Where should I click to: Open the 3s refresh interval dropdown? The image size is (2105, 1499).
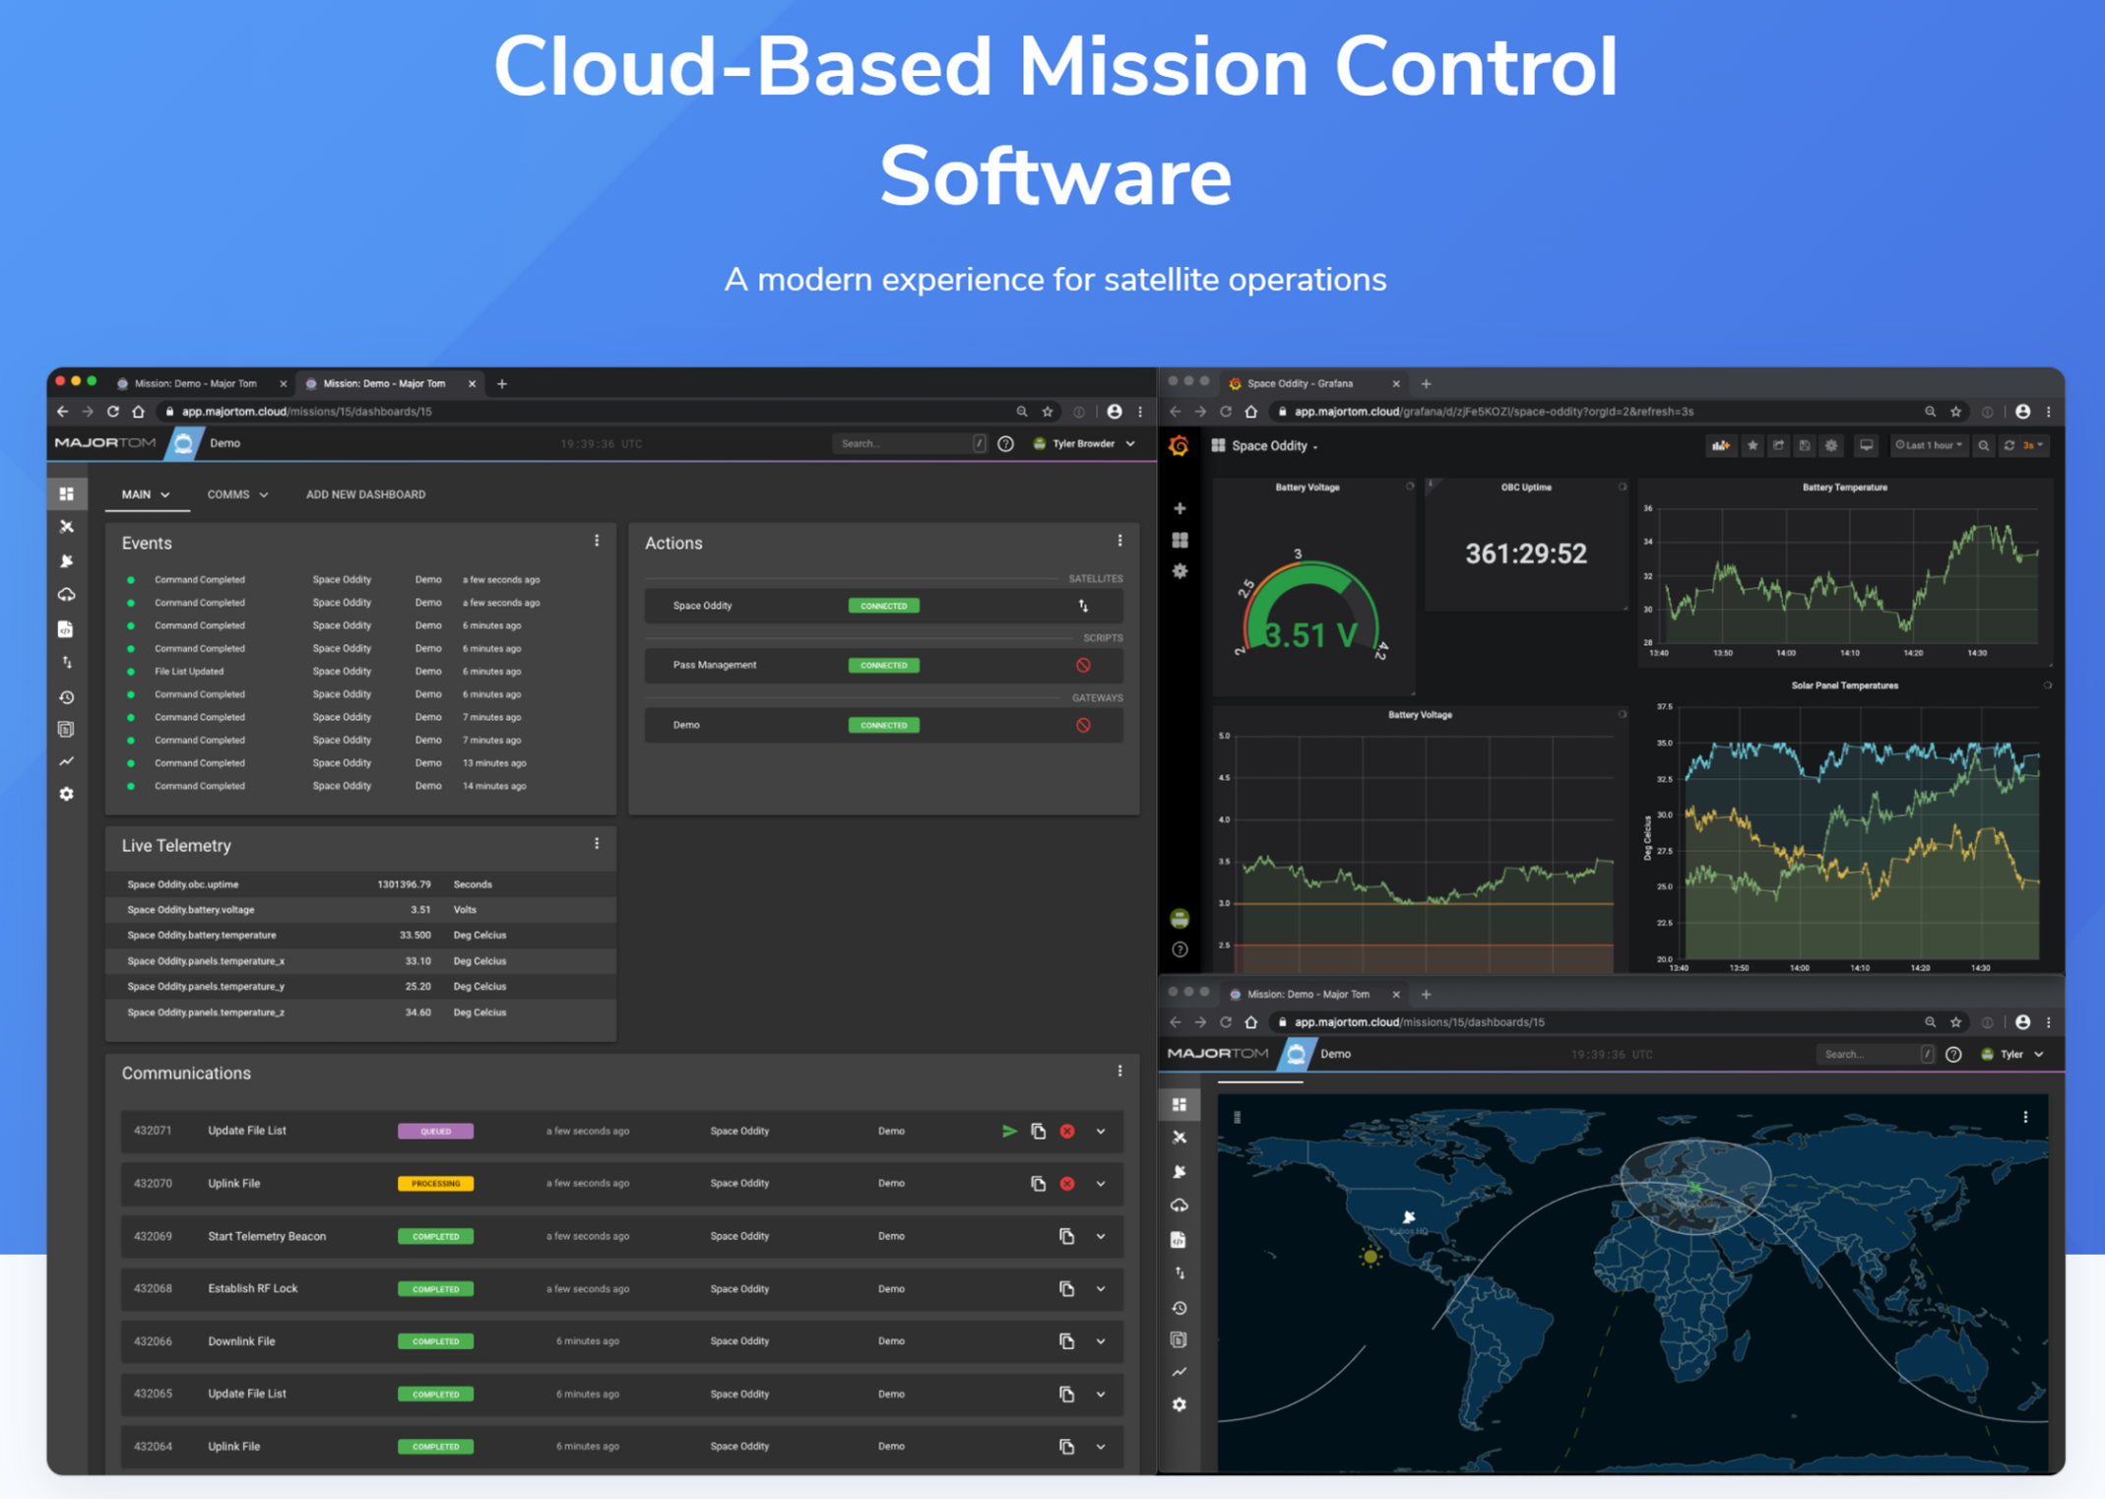pyautogui.click(x=2033, y=446)
